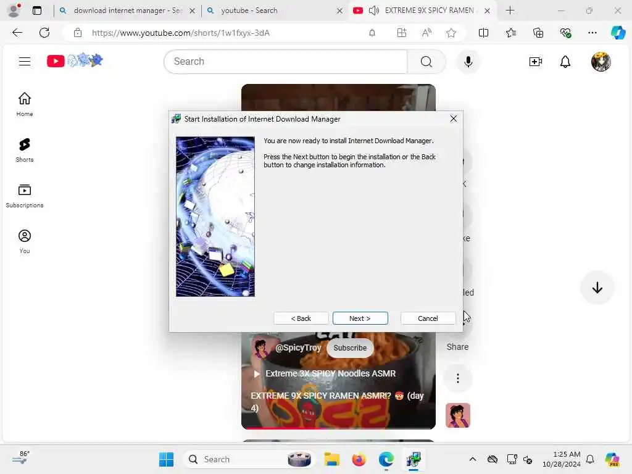
Task: Add this page to favorites star
Action: [451, 33]
